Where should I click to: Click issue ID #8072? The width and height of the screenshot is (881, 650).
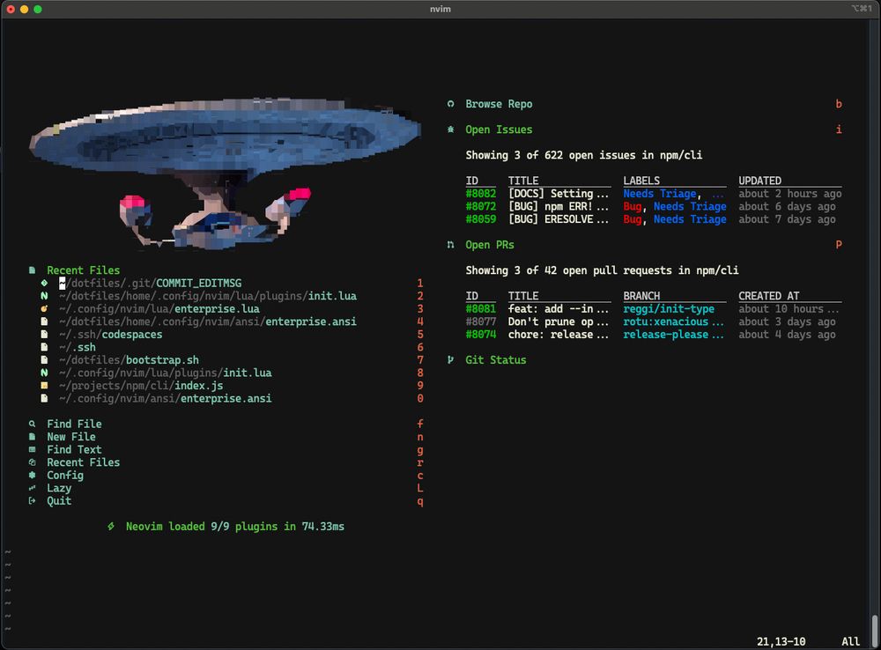481,207
